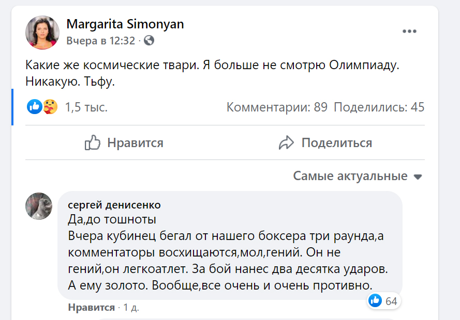Image resolution: width=460 pixels, height=320 pixels.
Task: Show who reacted via 1,5 тыс. count
Action: [86, 107]
